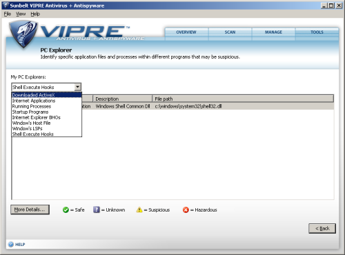Pick Internet Explorer BHOs option
Viewport: 345px width, 255px height.
[47, 117]
